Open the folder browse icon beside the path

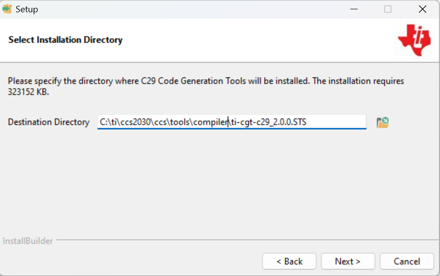(x=382, y=122)
